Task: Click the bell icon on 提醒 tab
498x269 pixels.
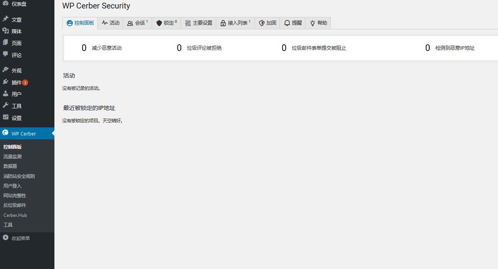Action: click(287, 23)
